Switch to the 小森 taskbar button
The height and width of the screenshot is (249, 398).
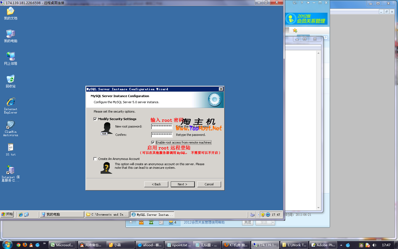tap(121, 245)
